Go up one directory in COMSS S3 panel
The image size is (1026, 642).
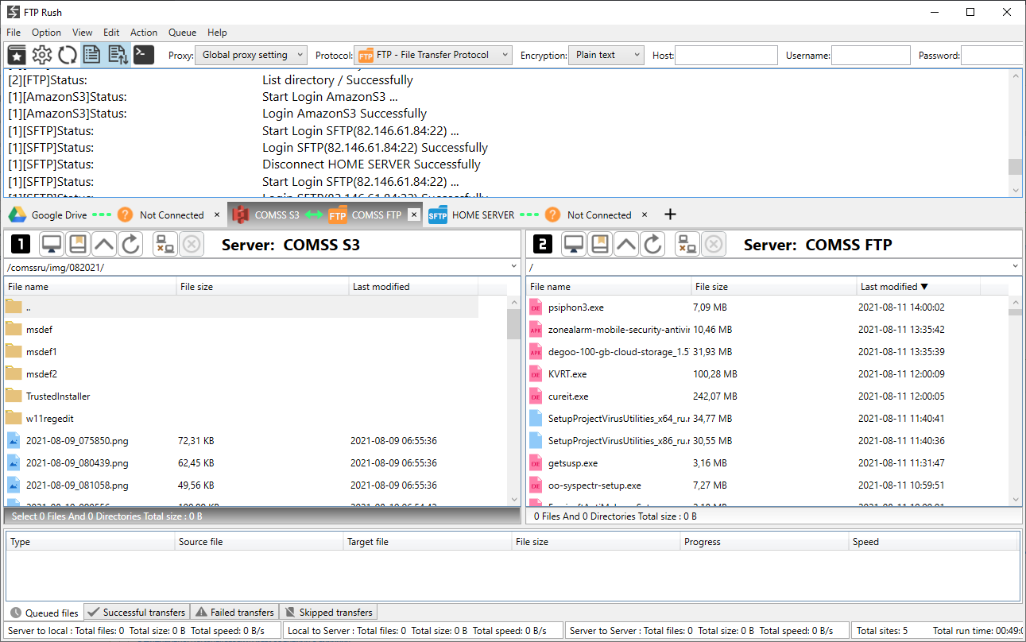click(x=104, y=245)
